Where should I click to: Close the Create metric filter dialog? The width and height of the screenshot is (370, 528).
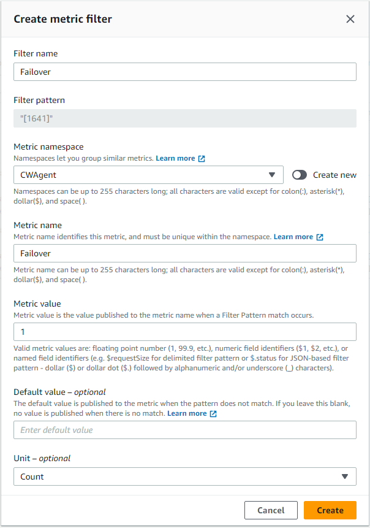click(x=350, y=19)
